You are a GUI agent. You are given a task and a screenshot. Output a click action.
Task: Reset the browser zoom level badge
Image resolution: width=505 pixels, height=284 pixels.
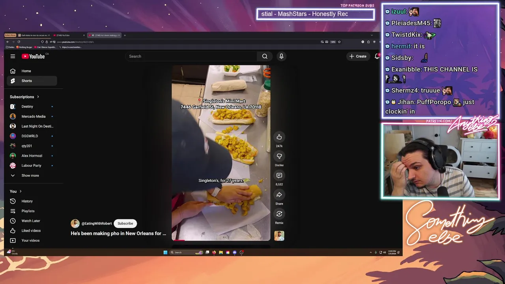[333, 42]
